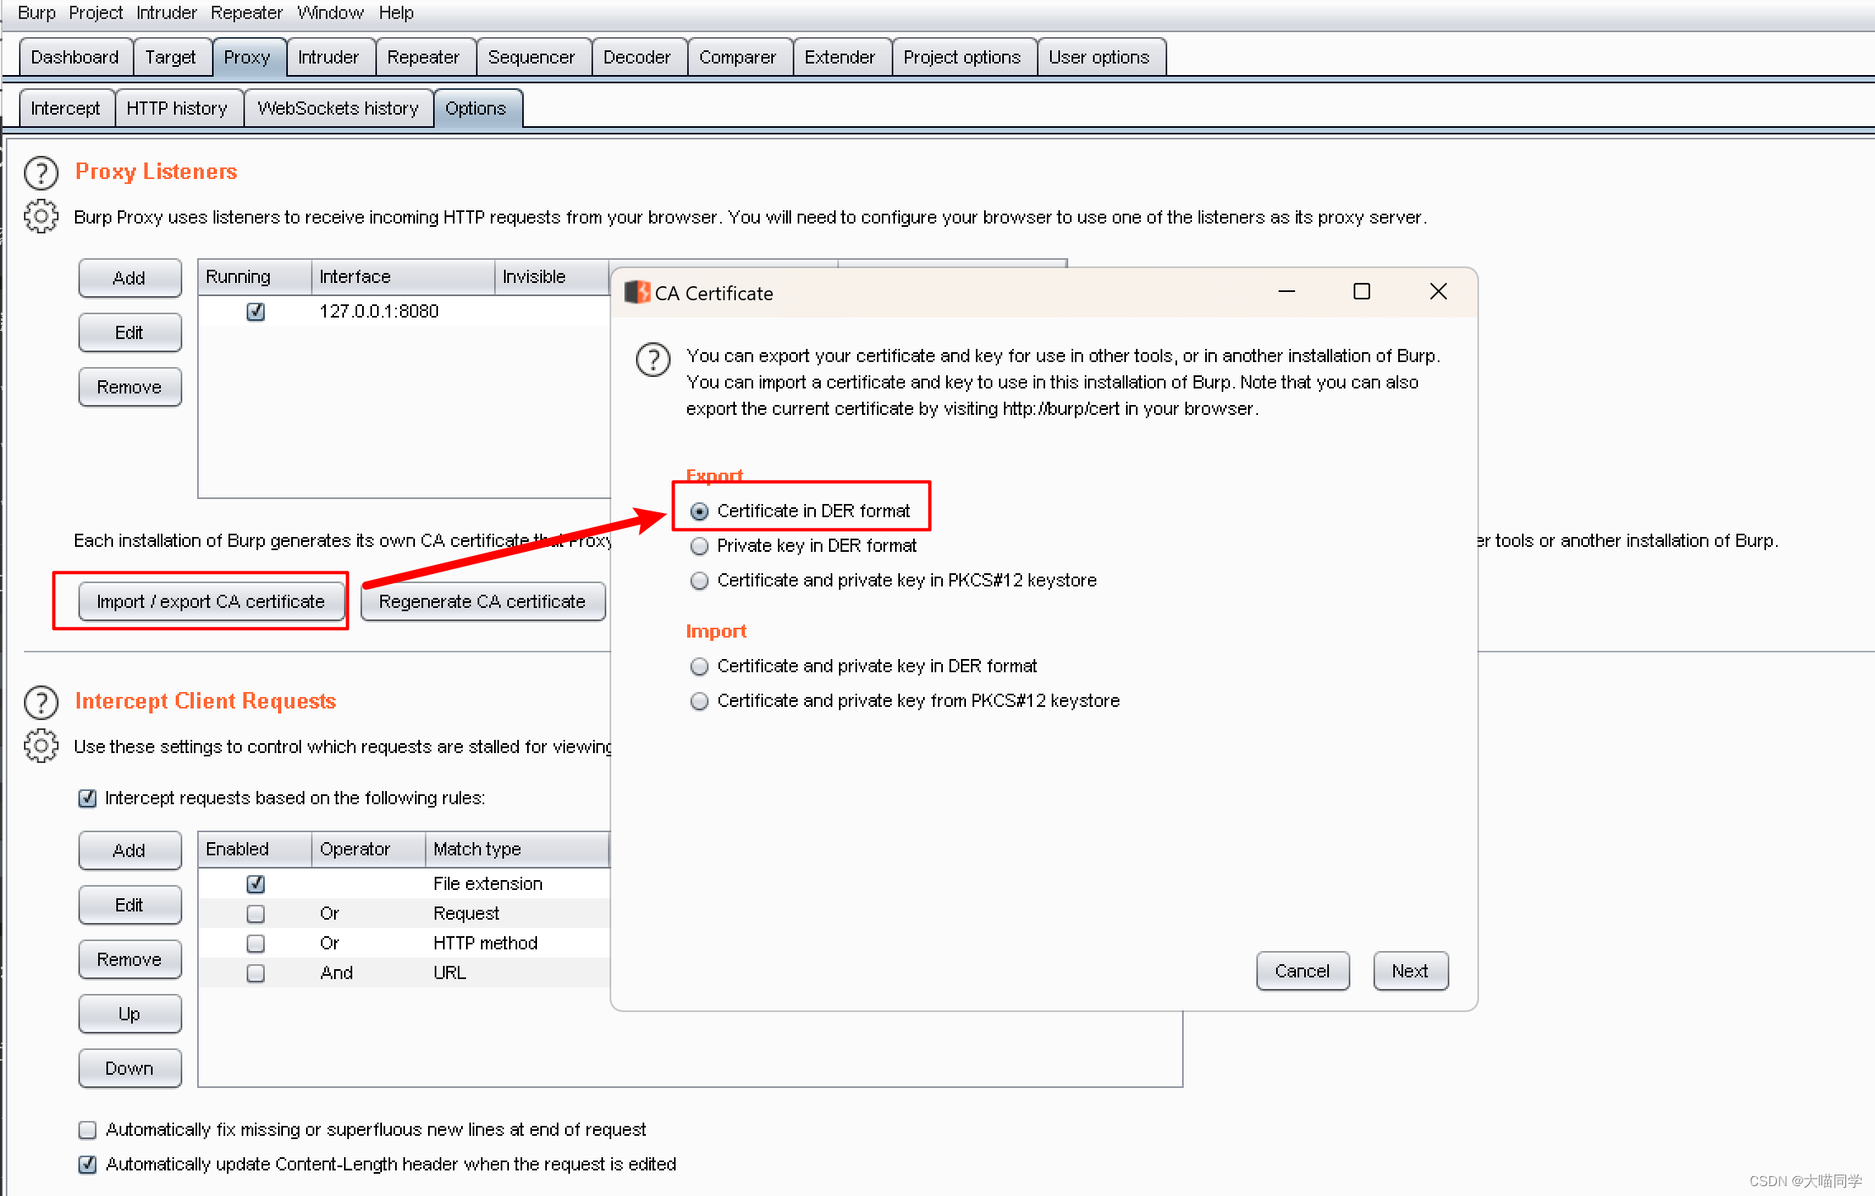Screen dimensions: 1875x1196
Task: Open the Project menu
Action: (x=96, y=12)
